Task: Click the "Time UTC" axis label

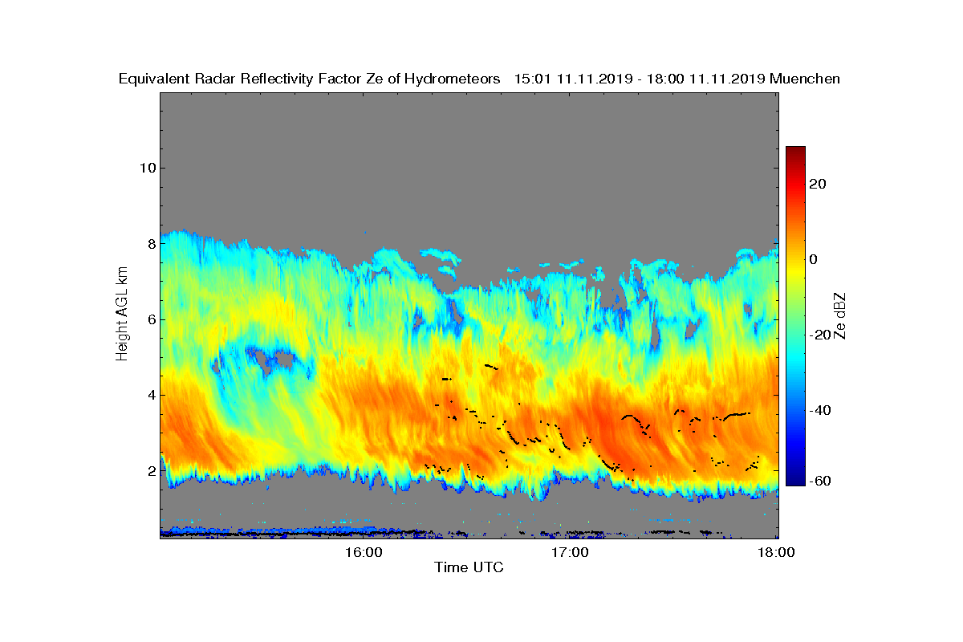Action: (469, 567)
